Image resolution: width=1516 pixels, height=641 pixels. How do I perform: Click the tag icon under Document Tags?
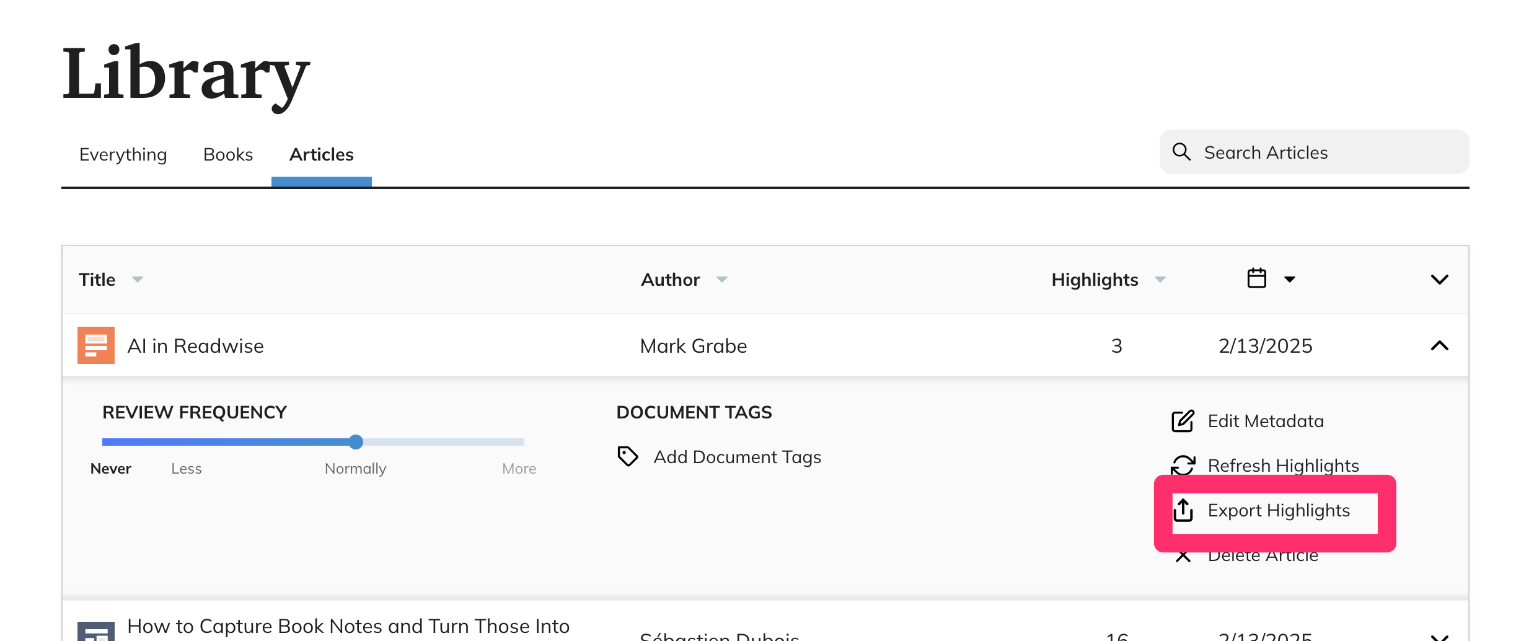[x=627, y=456]
